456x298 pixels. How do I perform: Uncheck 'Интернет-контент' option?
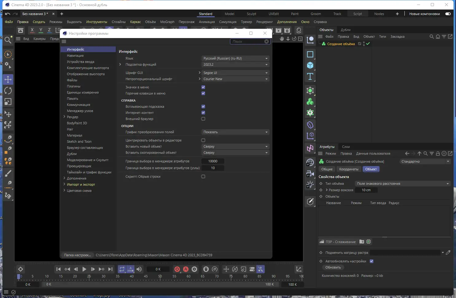click(203, 113)
